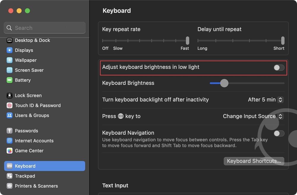Adjust the Keyboard Brightness slider
Image resolution: width=297 pixels, height=195 pixels.
tap(224, 83)
